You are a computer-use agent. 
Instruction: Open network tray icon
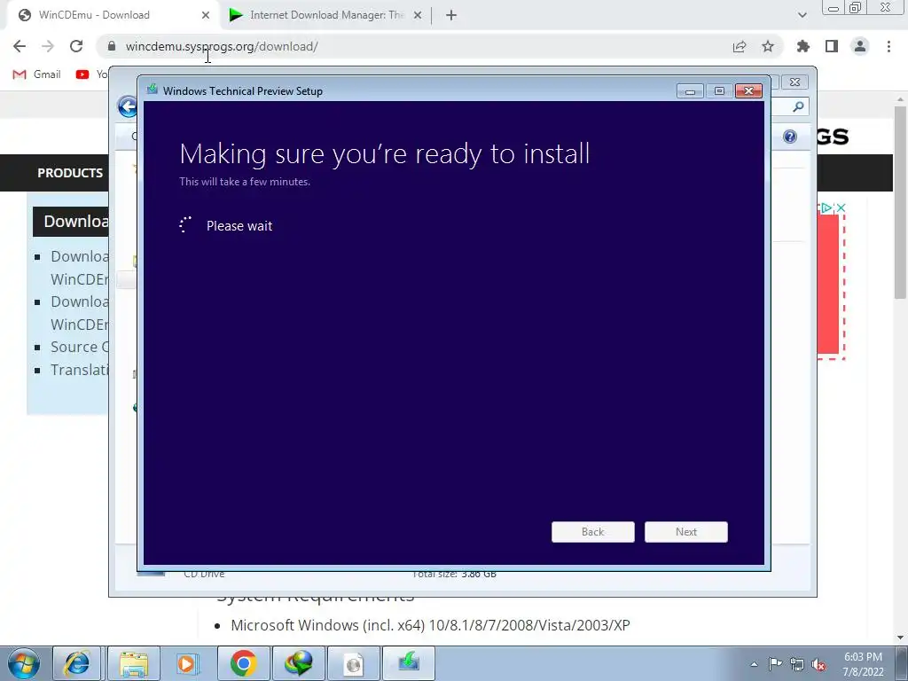797,664
